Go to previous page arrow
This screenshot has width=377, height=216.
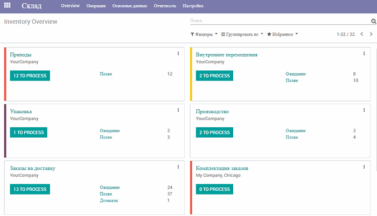(x=362, y=34)
